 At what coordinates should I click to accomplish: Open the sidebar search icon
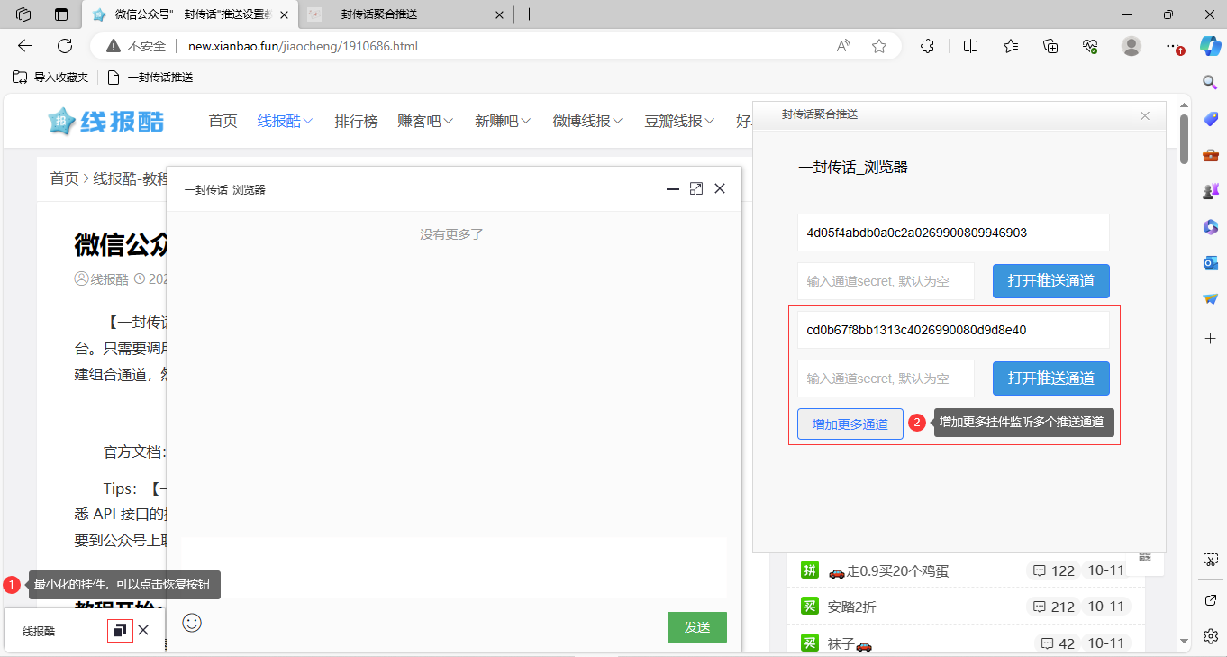click(x=1211, y=82)
